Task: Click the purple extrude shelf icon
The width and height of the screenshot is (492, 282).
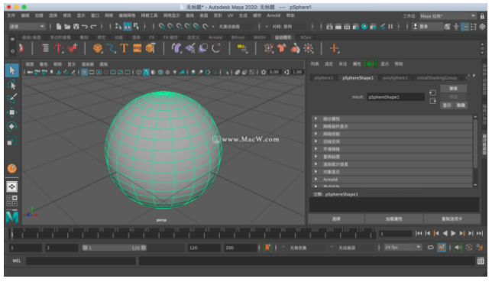Action: tap(176, 48)
